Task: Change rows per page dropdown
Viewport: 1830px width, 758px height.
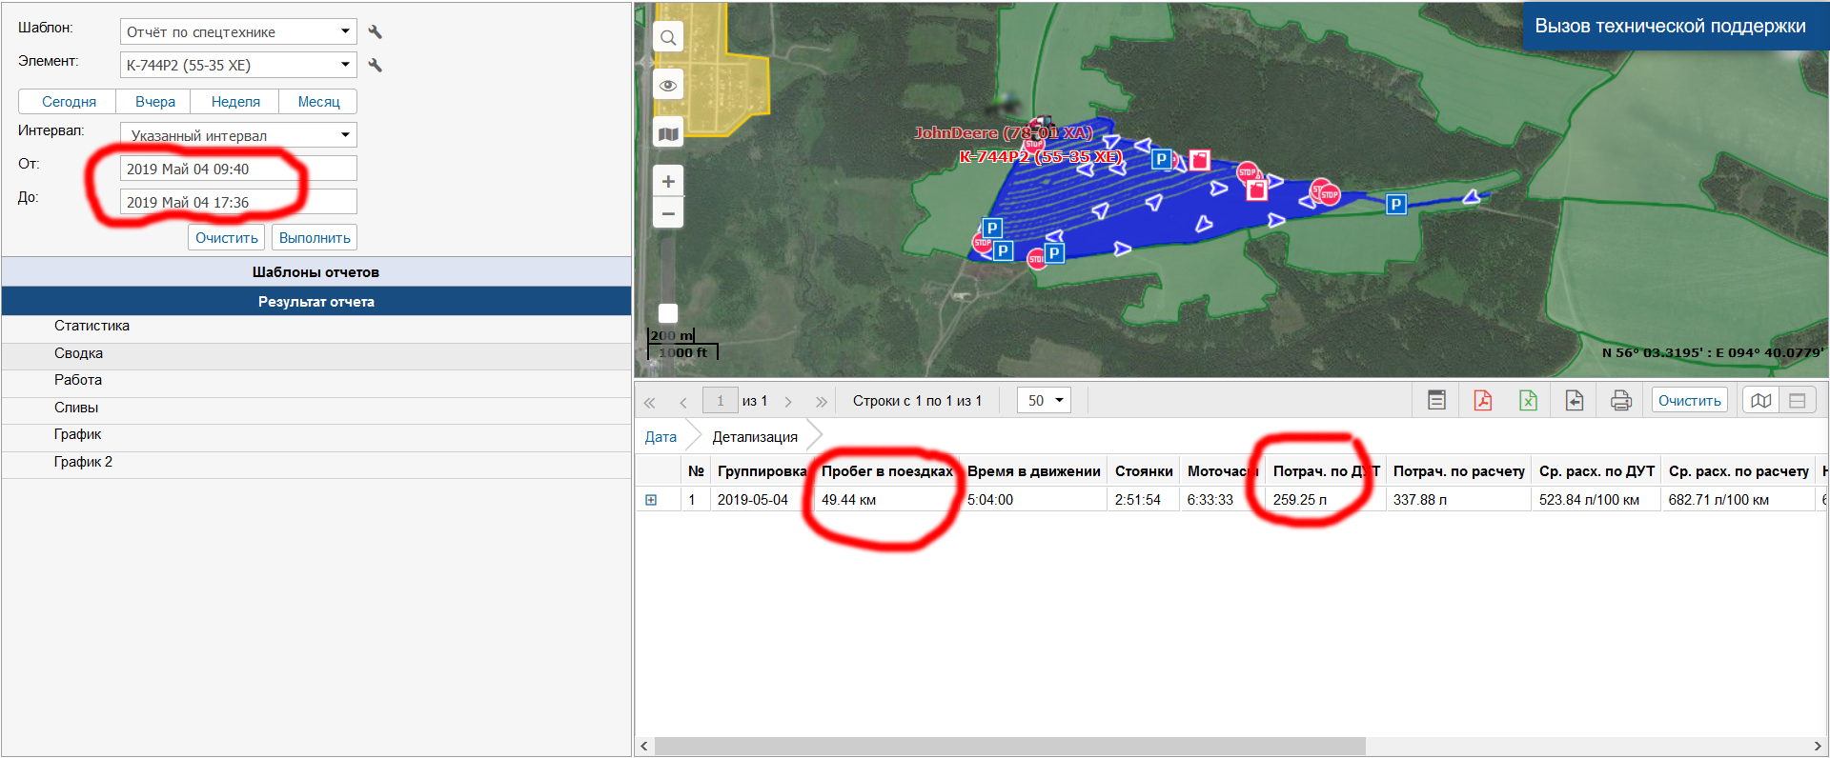Action: click(x=1044, y=401)
